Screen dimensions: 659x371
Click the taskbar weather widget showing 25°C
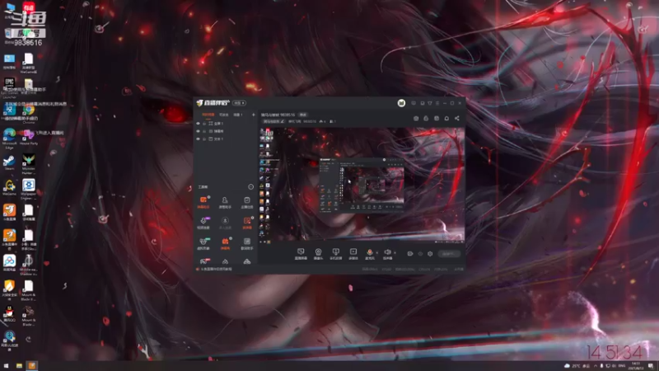point(577,366)
